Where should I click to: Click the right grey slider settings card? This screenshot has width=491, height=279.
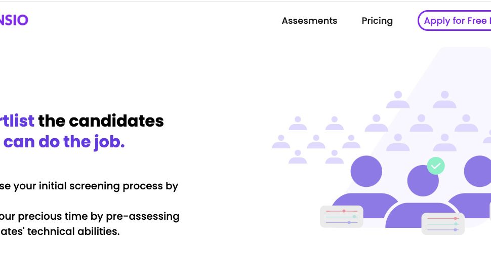(443, 224)
